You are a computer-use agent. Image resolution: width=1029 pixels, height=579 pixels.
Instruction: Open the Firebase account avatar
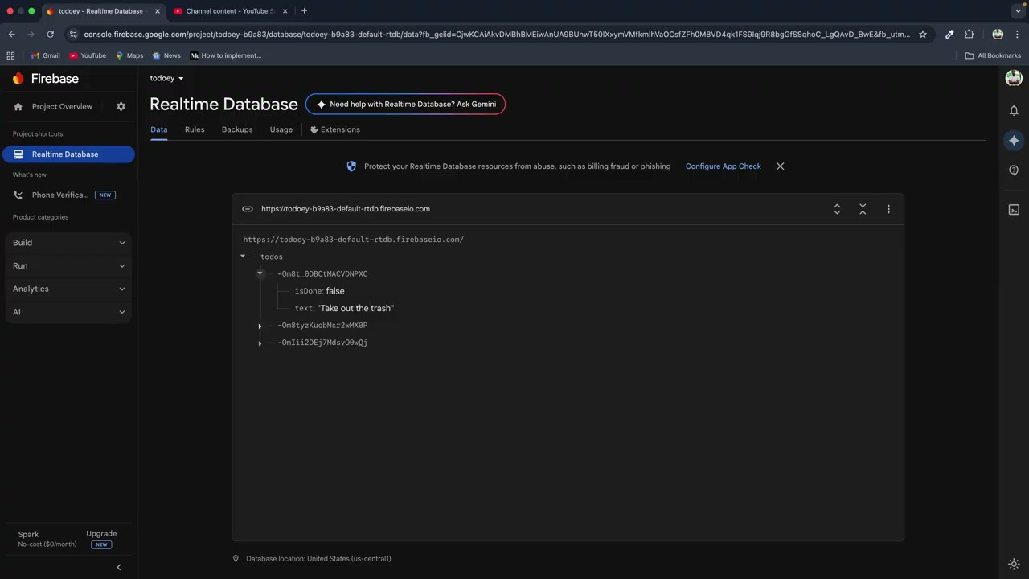click(x=1014, y=78)
